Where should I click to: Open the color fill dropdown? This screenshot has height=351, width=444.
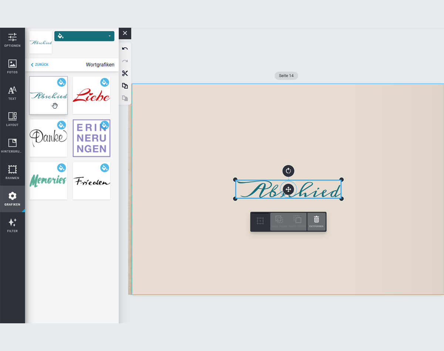tap(84, 36)
